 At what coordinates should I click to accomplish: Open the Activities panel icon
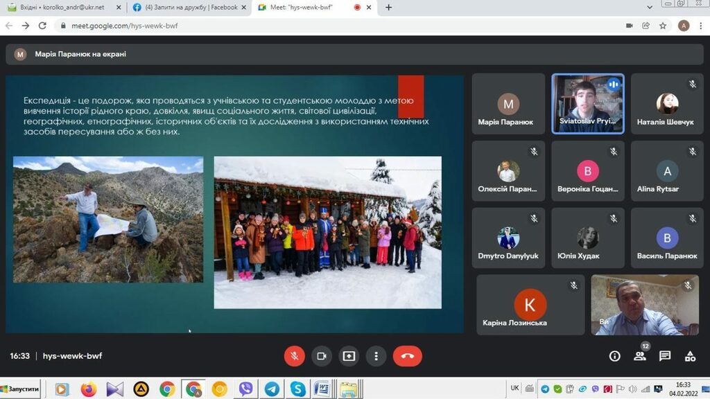pyautogui.click(x=690, y=356)
